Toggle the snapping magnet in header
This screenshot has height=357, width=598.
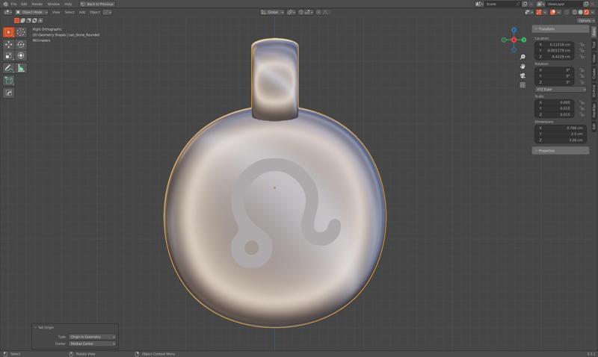pos(301,12)
